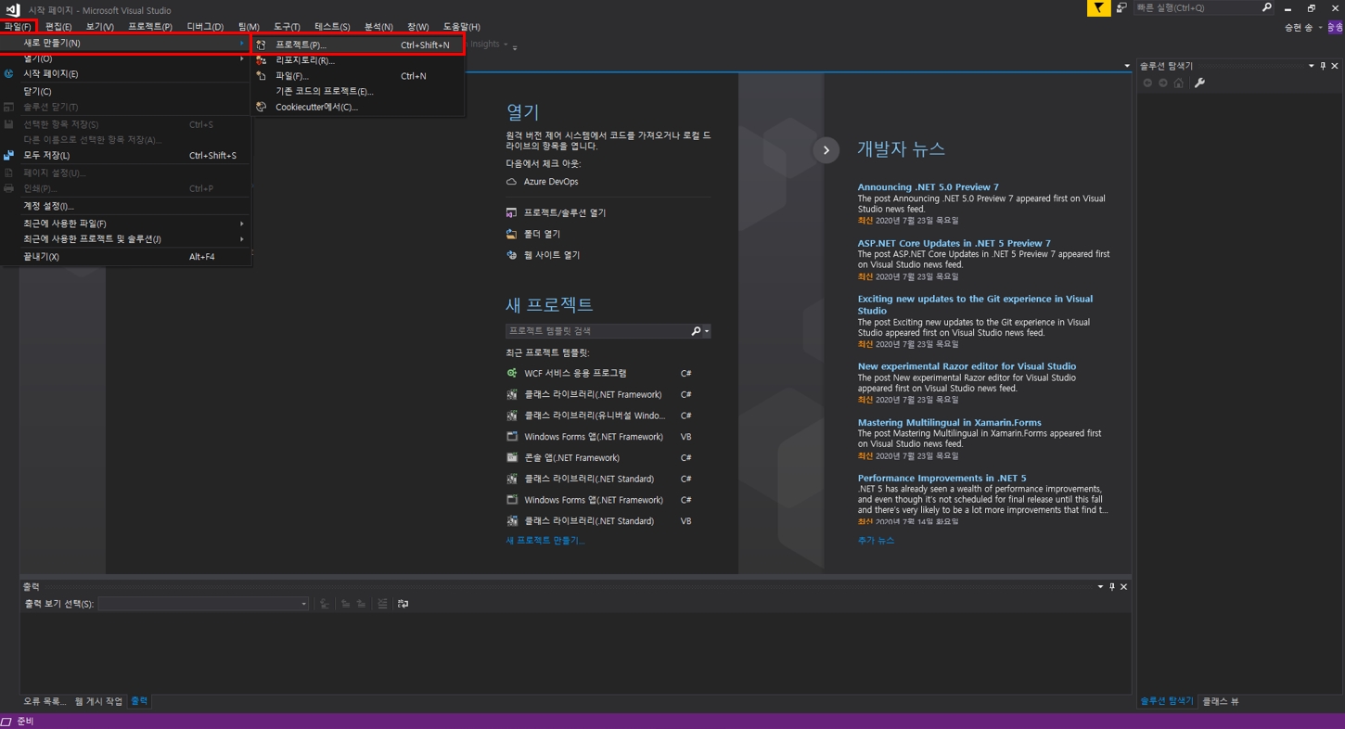The width and height of the screenshot is (1345, 729).
Task: Click the 새 프로젝트 만들기... link
Action: pos(544,541)
